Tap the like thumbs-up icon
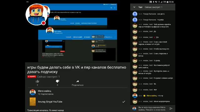 click(x=37, y=82)
